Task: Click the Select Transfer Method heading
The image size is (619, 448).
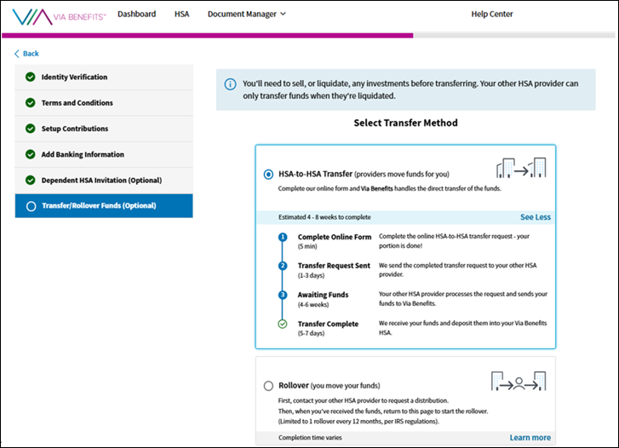Action: pyautogui.click(x=405, y=123)
